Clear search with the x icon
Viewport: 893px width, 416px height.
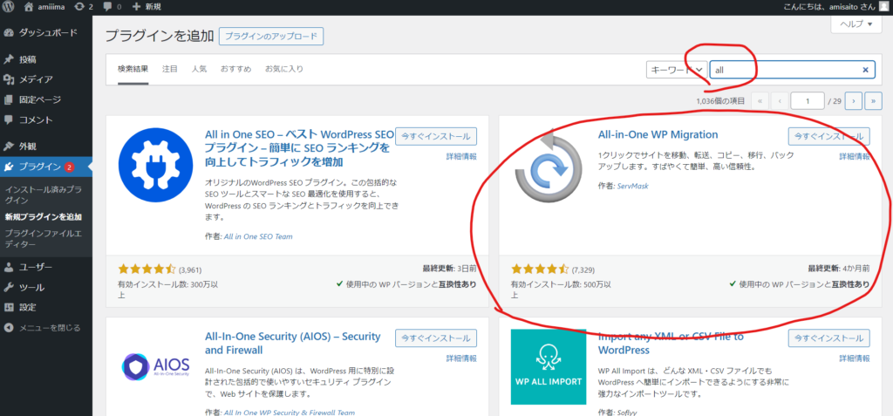(865, 70)
